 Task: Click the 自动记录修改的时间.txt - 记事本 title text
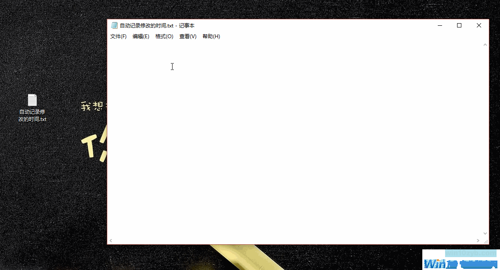coord(157,25)
